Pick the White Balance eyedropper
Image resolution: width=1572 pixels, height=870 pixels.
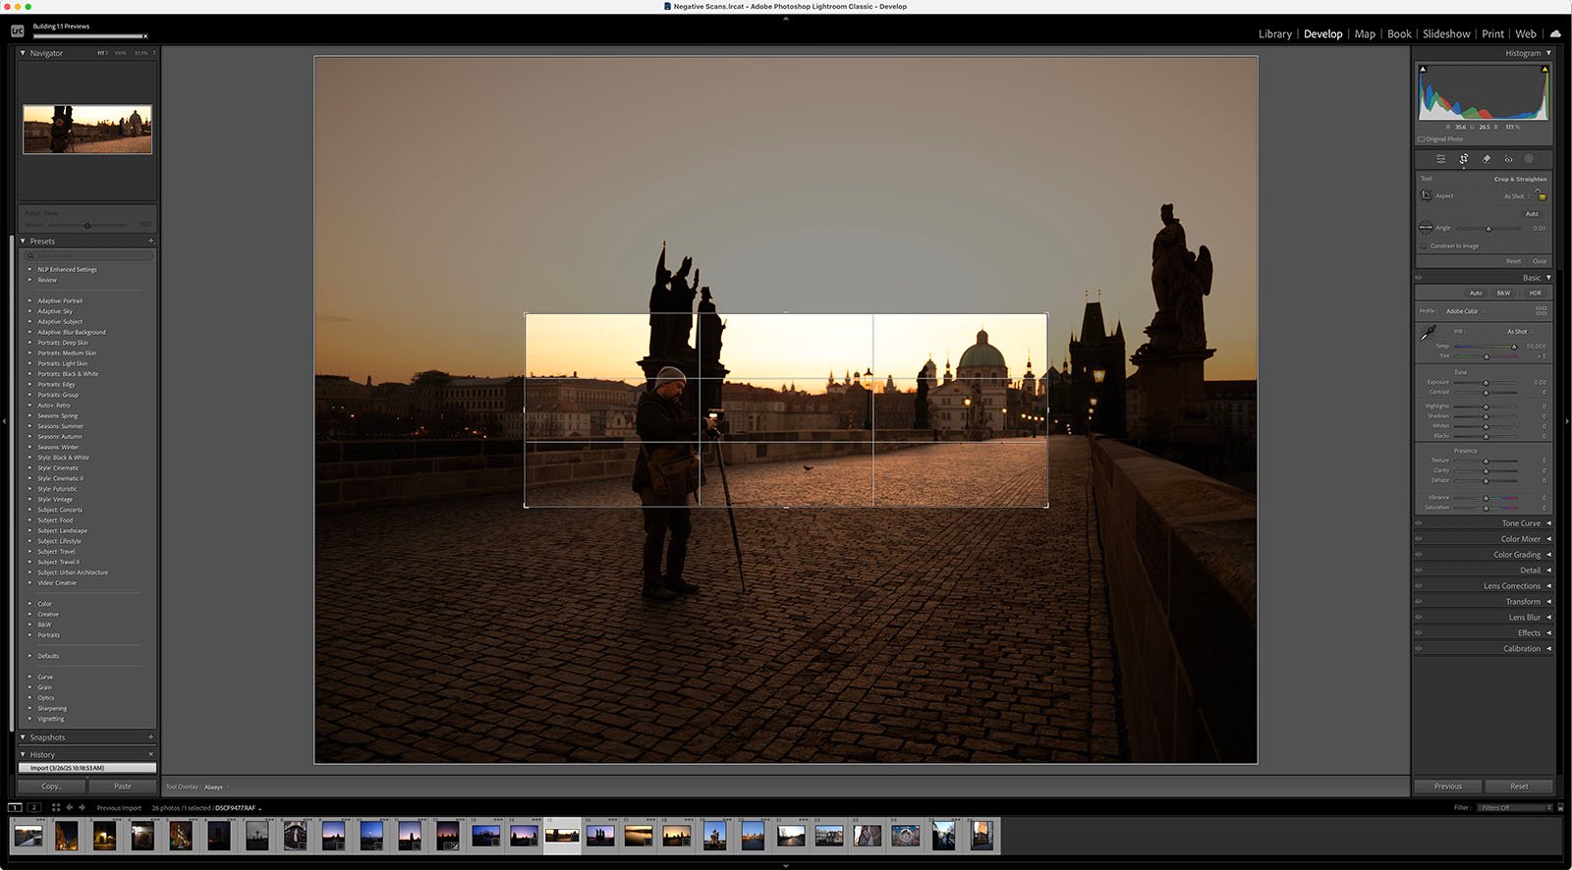coord(1428,334)
